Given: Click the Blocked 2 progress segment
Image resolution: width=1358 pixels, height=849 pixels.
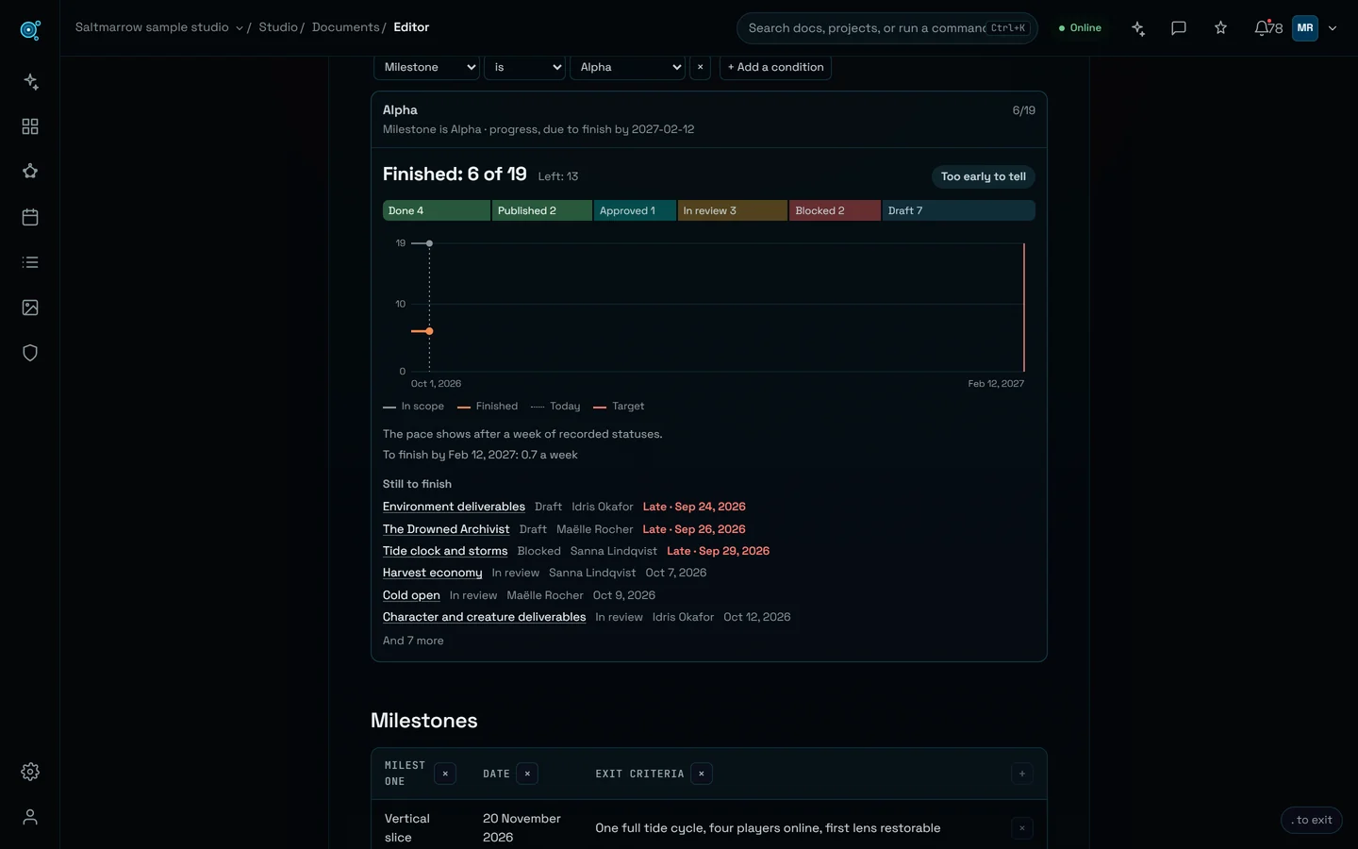Looking at the screenshot, I should point(835,210).
